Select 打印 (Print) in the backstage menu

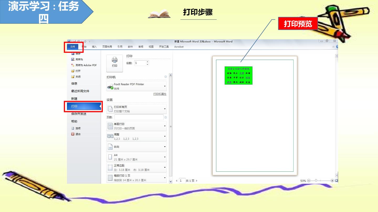(x=83, y=106)
